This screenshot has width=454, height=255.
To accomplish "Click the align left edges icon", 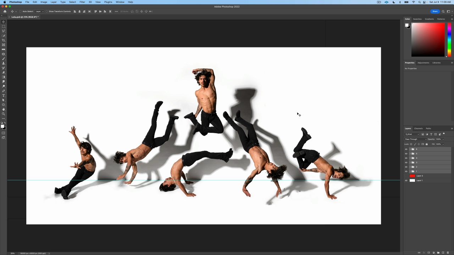I will pyautogui.click(x=75, y=11).
